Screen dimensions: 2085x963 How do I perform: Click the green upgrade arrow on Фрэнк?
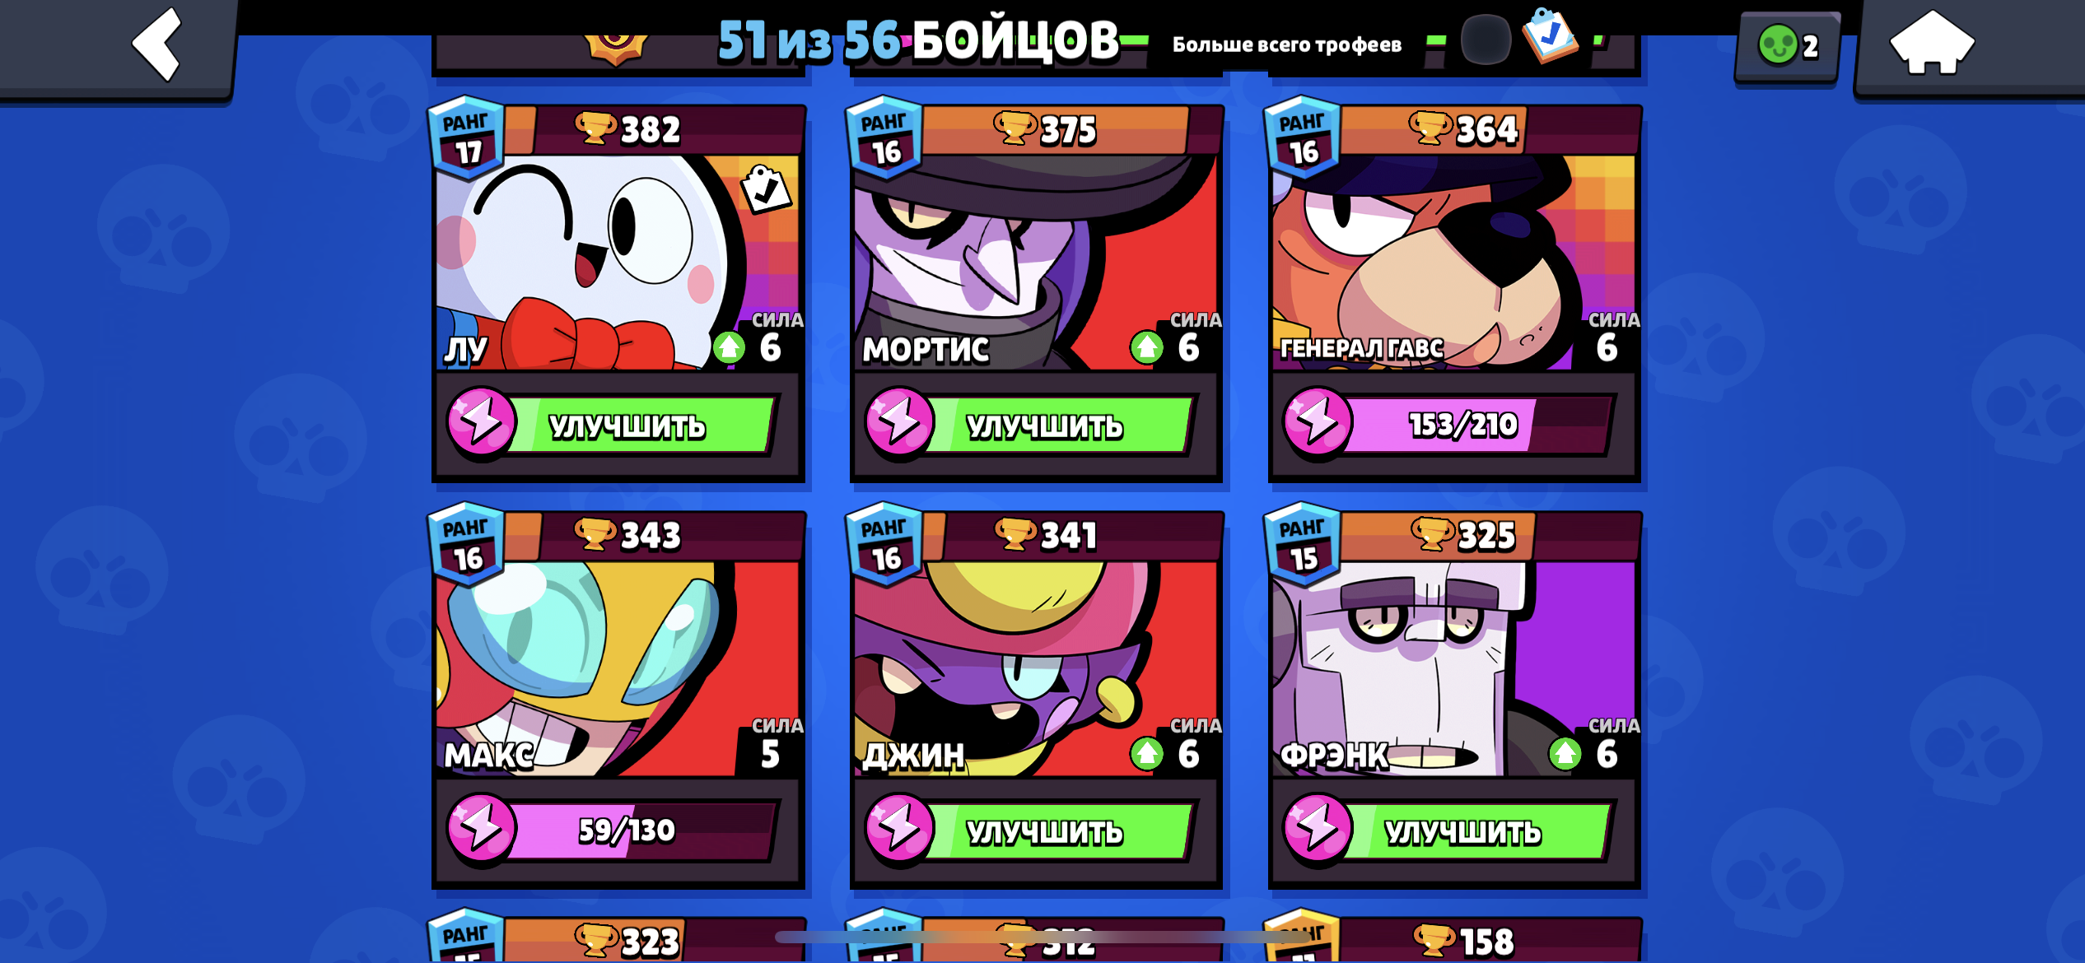[x=1565, y=753]
